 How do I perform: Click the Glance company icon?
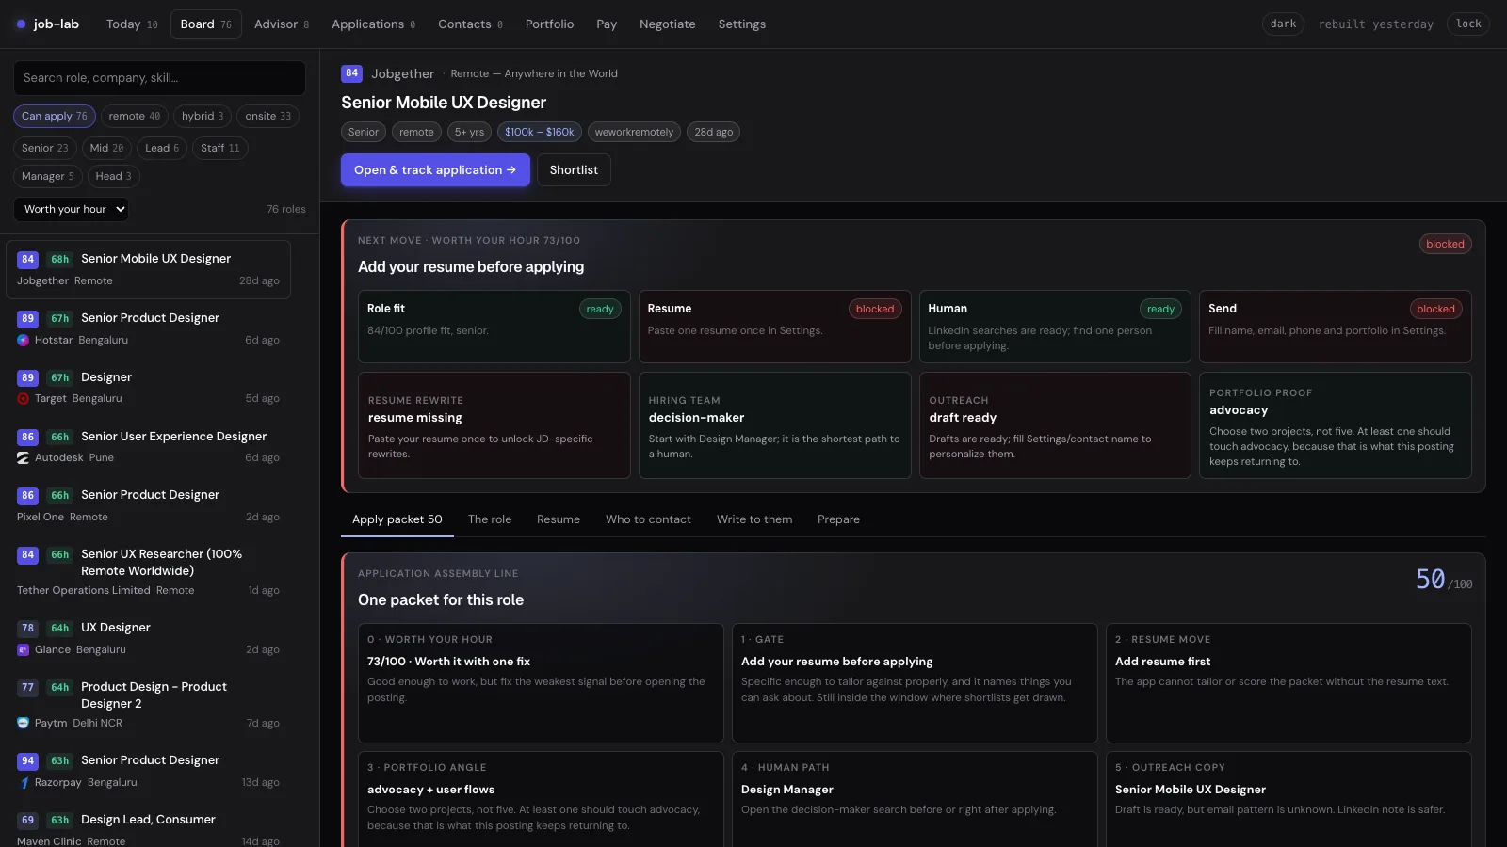click(24, 650)
